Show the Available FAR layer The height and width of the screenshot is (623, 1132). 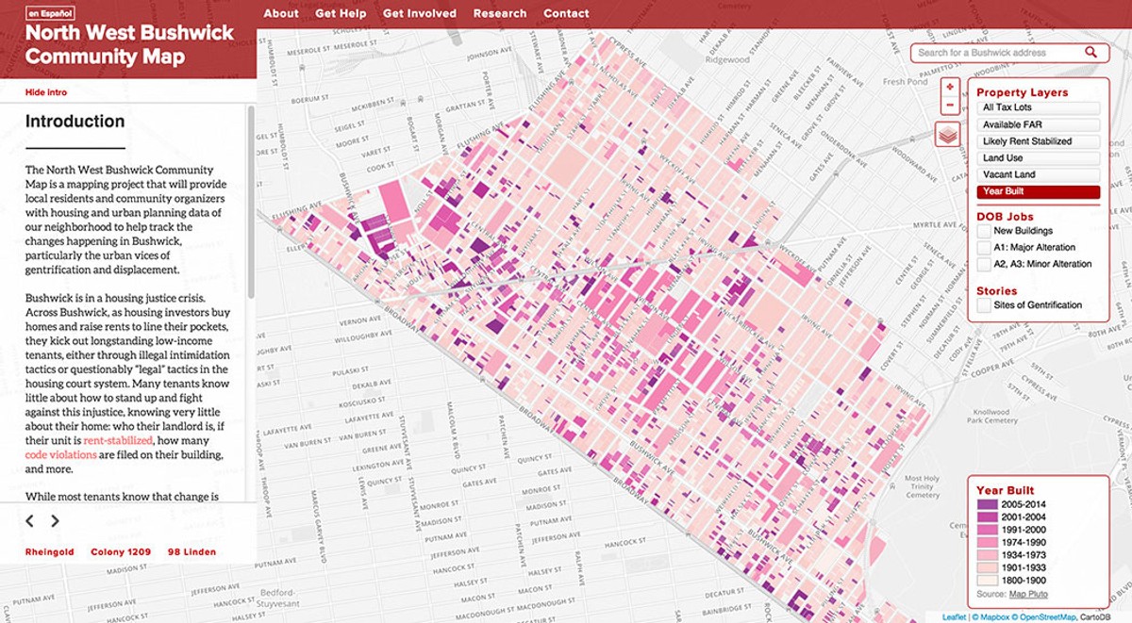point(1039,125)
